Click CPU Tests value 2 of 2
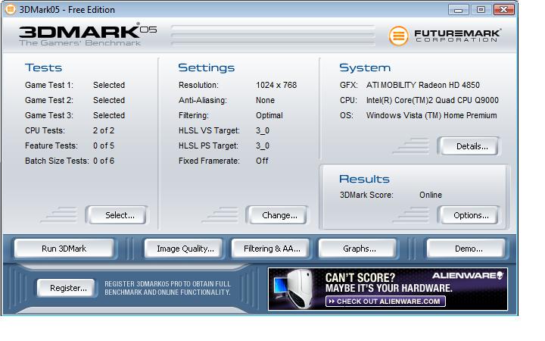Screen dimensions: 545x341 (x=104, y=130)
